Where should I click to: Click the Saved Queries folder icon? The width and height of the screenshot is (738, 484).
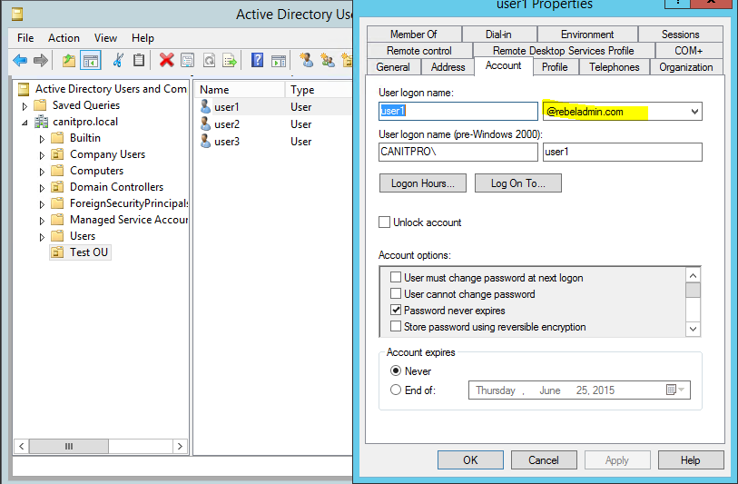click(x=40, y=104)
